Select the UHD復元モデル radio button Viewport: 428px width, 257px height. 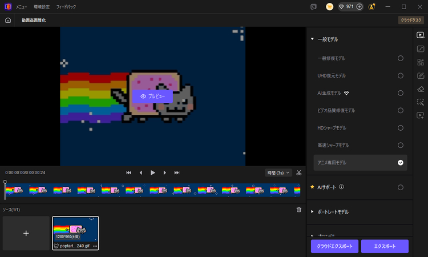click(x=401, y=75)
